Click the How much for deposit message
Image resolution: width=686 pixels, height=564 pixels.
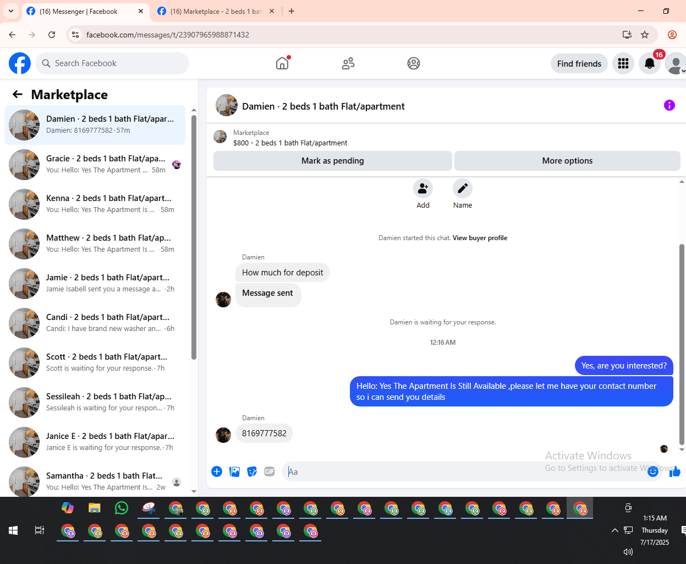(282, 273)
